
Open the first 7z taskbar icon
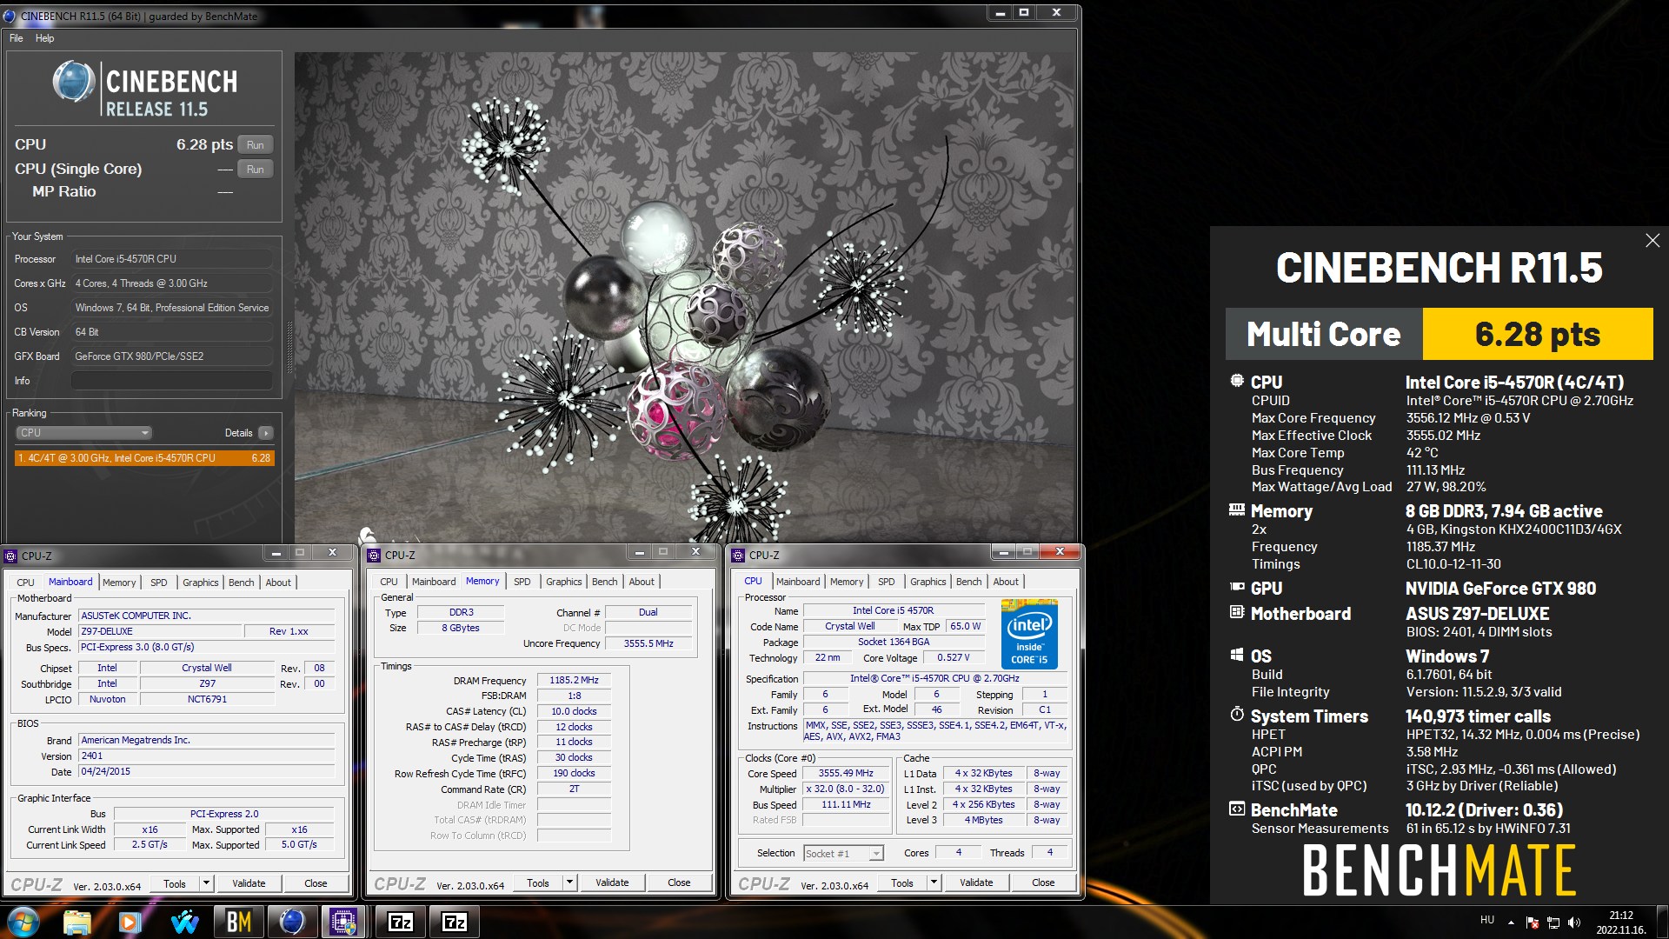tap(401, 922)
